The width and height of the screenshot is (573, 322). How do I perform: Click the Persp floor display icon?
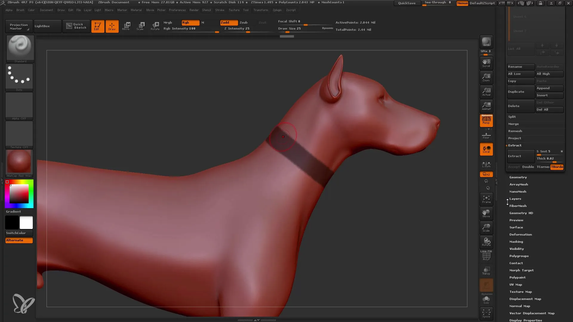pos(486,120)
